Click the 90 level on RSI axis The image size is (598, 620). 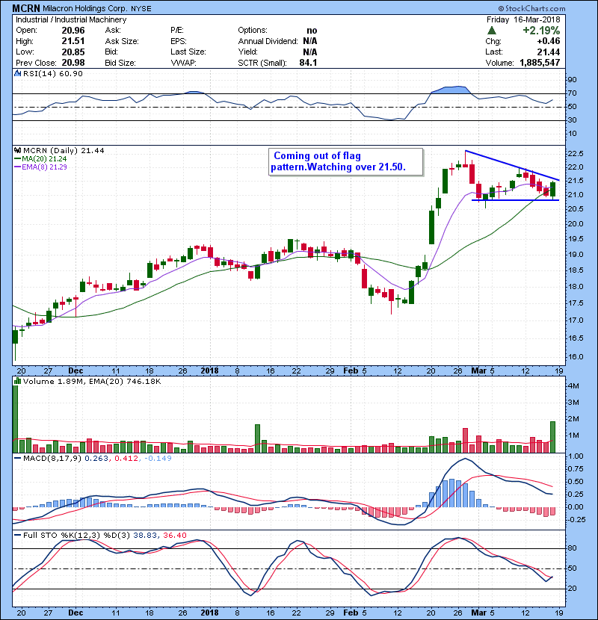pos(573,80)
